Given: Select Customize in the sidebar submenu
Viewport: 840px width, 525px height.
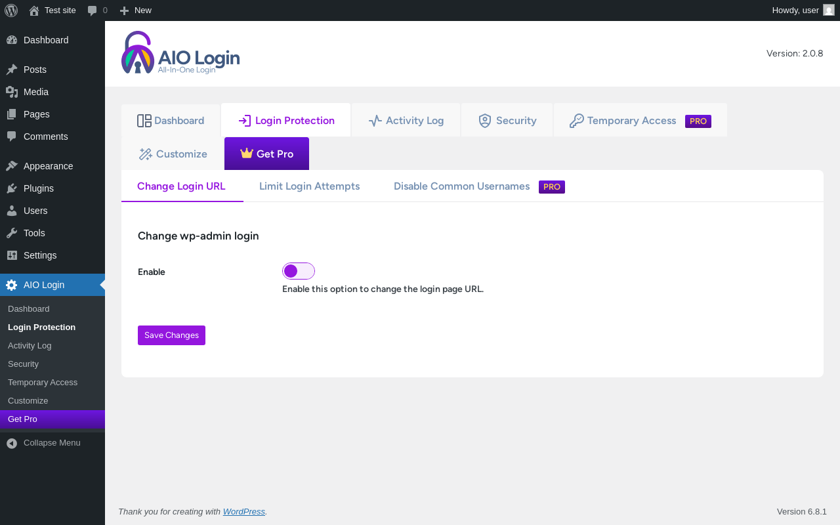Looking at the screenshot, I should click(52, 401).
